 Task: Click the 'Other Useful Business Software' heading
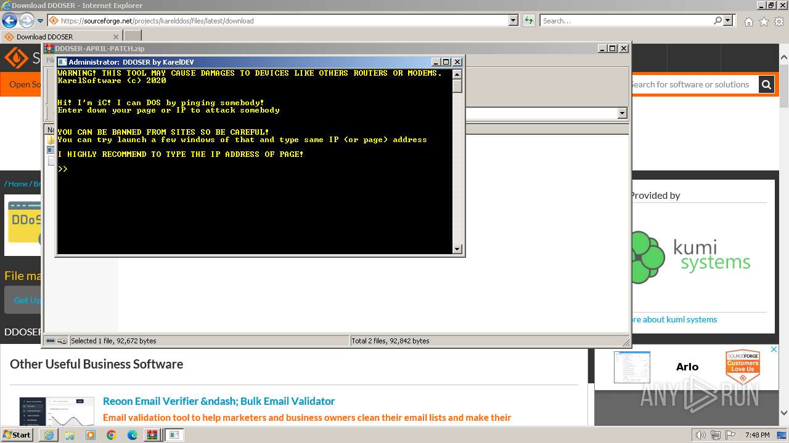[96, 364]
